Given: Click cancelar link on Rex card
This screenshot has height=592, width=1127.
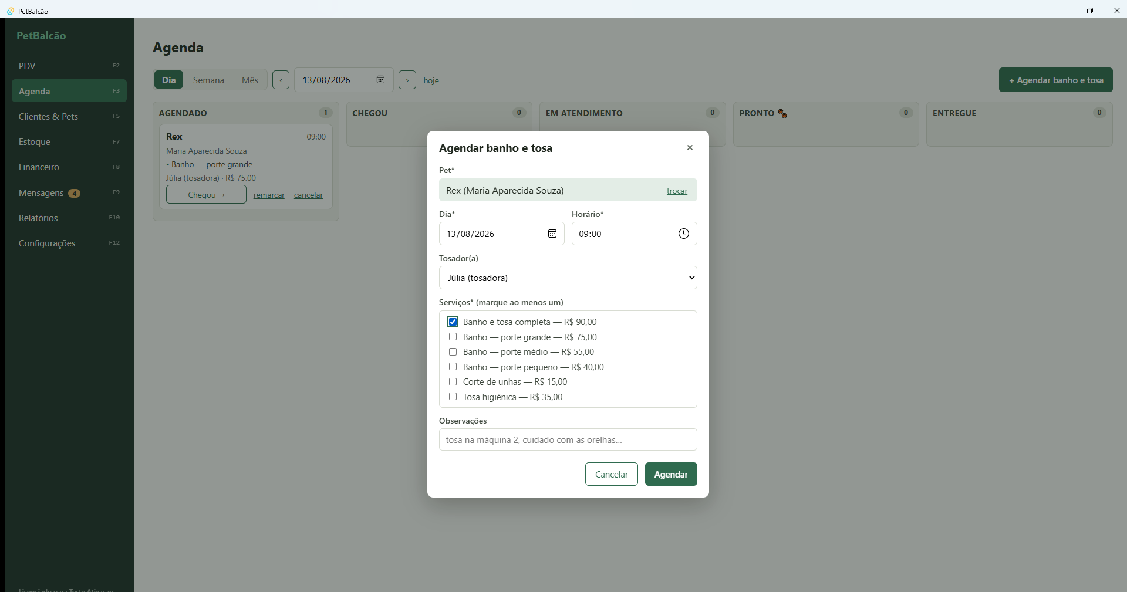Looking at the screenshot, I should (x=308, y=195).
